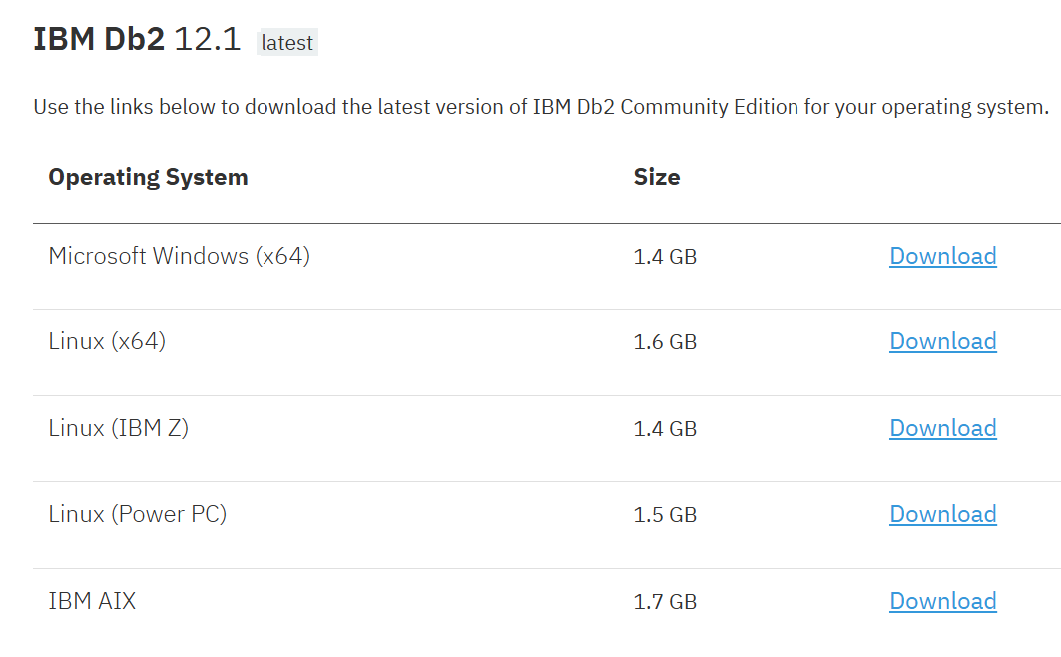Select the Linux (x64) row label

tap(106, 341)
